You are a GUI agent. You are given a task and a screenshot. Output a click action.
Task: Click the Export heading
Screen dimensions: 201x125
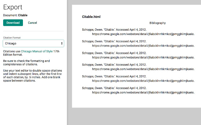13,7
